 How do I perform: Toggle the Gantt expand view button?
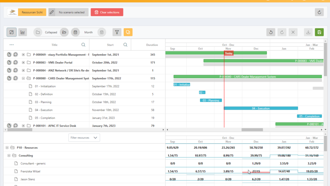pyautogui.click(x=12, y=33)
